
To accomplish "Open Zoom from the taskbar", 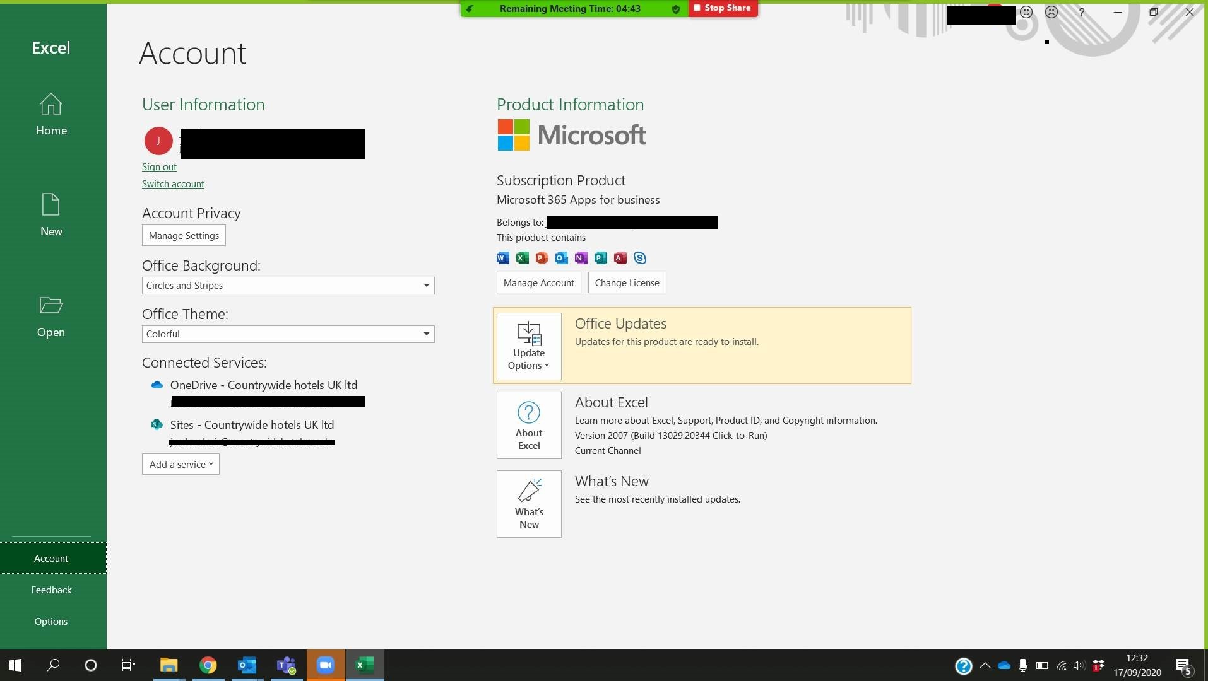I will [326, 665].
